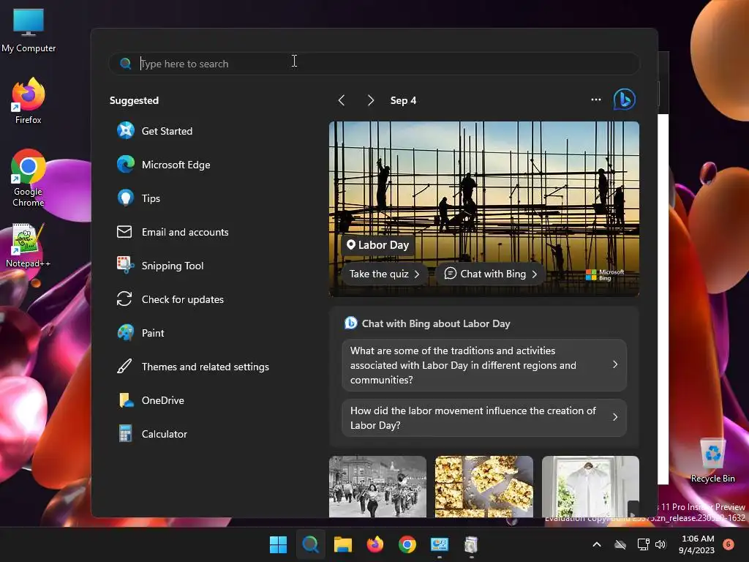Click the OneDrive cloud tray icon
749x562 pixels.
point(620,544)
